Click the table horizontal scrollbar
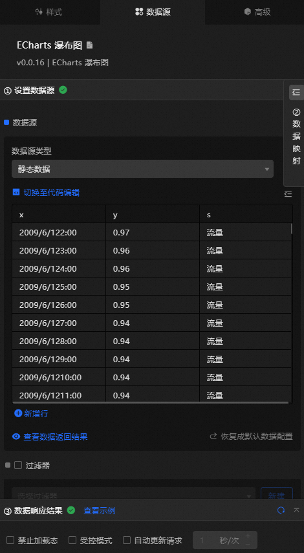The width and height of the screenshot is (304, 553). coord(152,402)
